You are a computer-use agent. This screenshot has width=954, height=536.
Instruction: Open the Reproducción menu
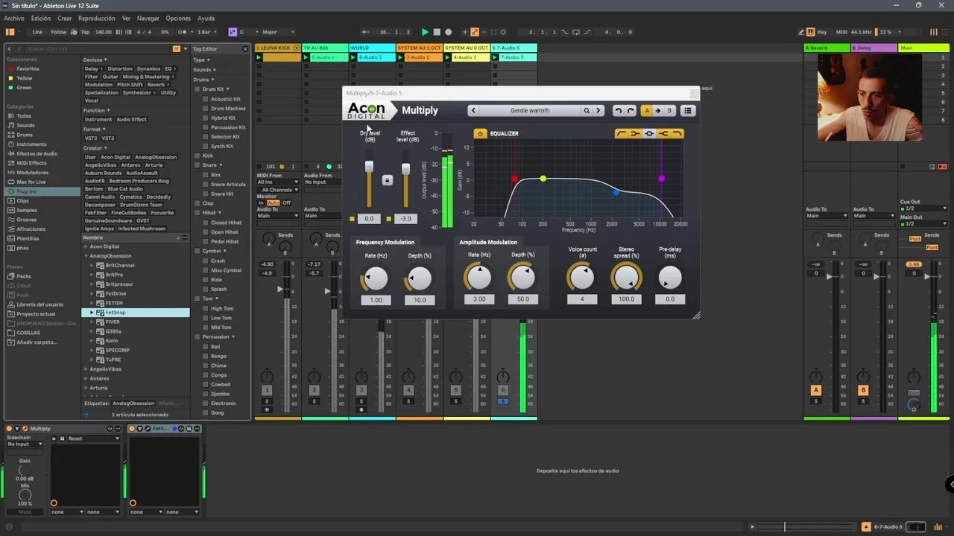[97, 19]
